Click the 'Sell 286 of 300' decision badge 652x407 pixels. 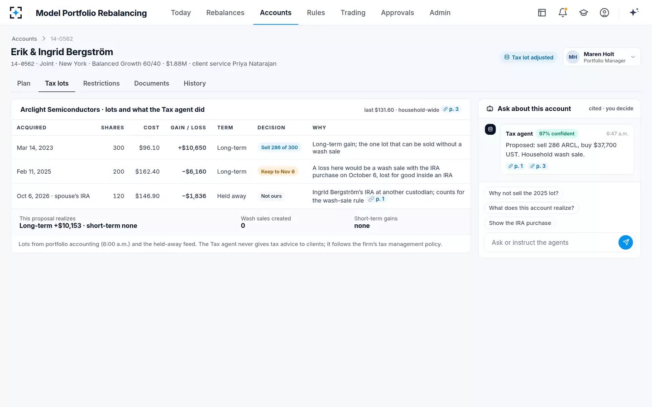pyautogui.click(x=279, y=147)
